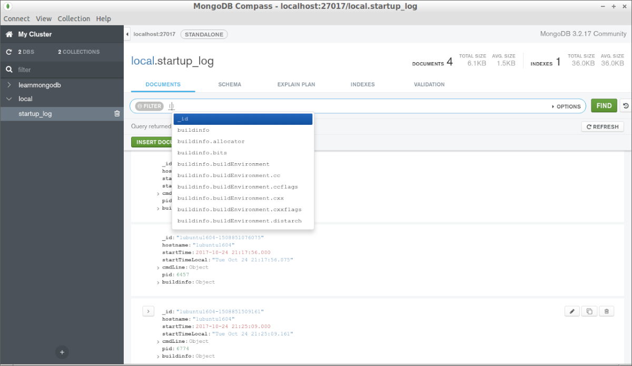The height and width of the screenshot is (366, 632).
Task: Select buildinfo.allocator from autocomplete list
Action: [211, 142]
